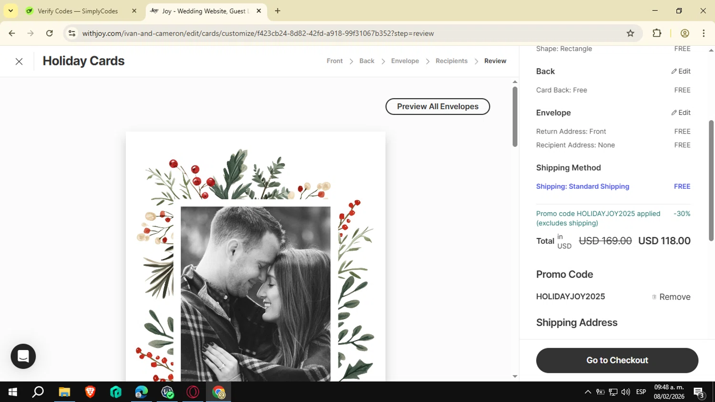Viewport: 715px width, 402px height.
Task: Click the browser address bar URL
Action: pos(257,33)
